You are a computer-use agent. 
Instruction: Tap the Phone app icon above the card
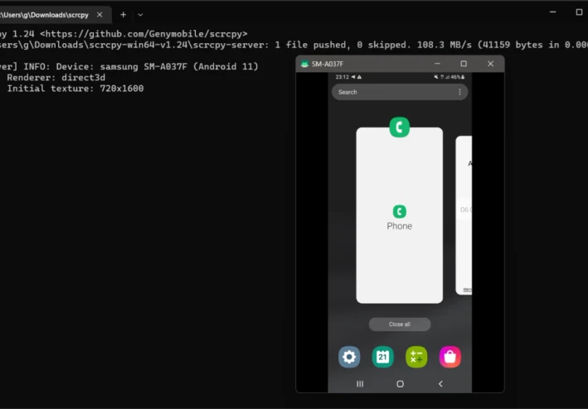click(400, 128)
